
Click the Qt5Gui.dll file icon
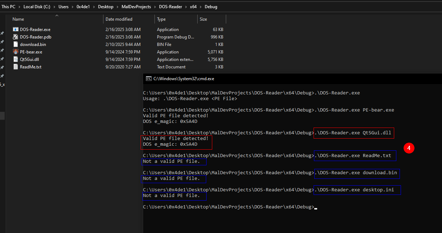click(x=15, y=59)
